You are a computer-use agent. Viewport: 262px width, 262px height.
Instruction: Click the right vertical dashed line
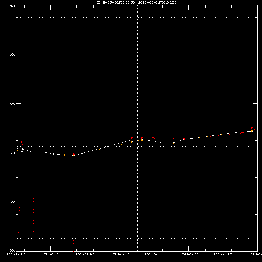point(137,128)
